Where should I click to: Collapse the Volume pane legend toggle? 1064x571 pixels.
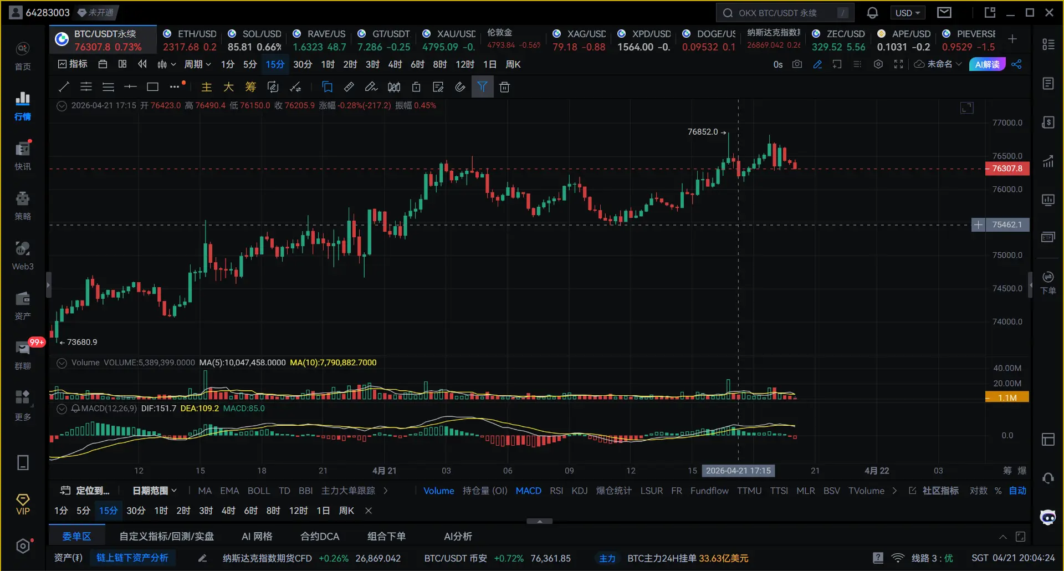(x=62, y=363)
